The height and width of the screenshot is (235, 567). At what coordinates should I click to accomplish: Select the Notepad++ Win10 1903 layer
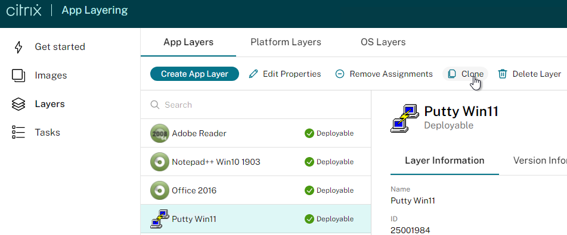click(x=256, y=162)
